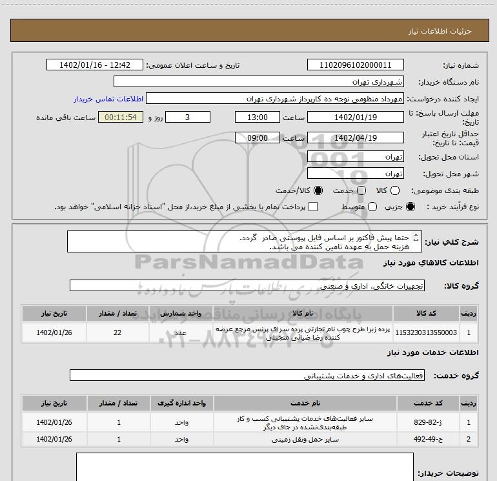The width and height of the screenshot is (497, 481).
Task: Click the service group field فعالیت‌های اداری و خدمات پشتیبانی
Action: [247, 375]
